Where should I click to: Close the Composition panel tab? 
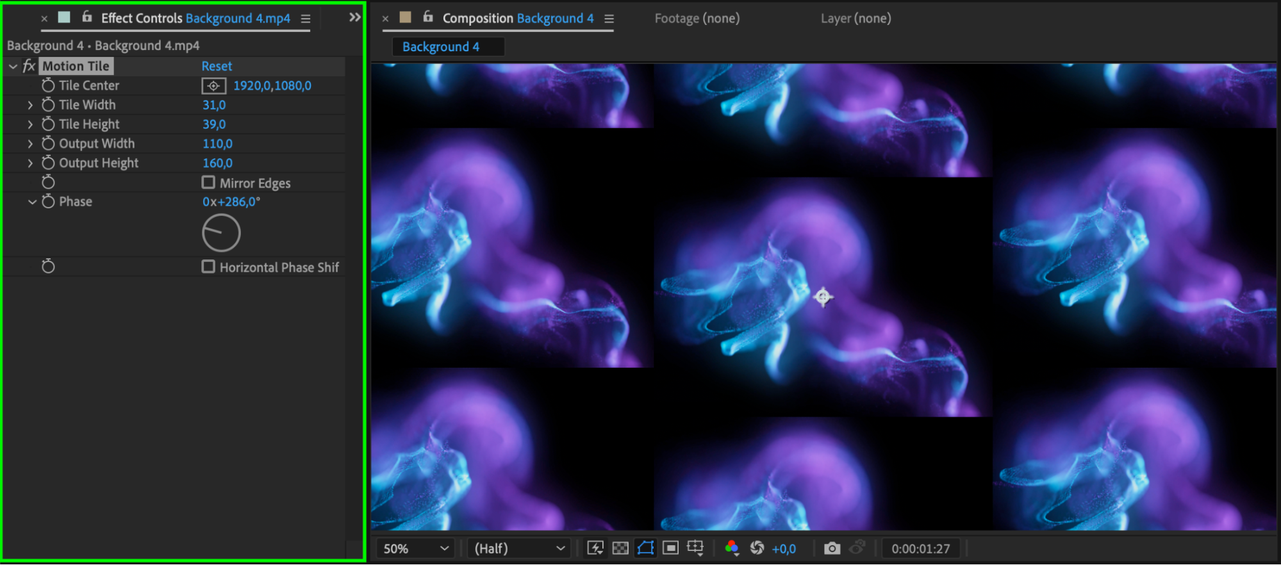tap(385, 19)
